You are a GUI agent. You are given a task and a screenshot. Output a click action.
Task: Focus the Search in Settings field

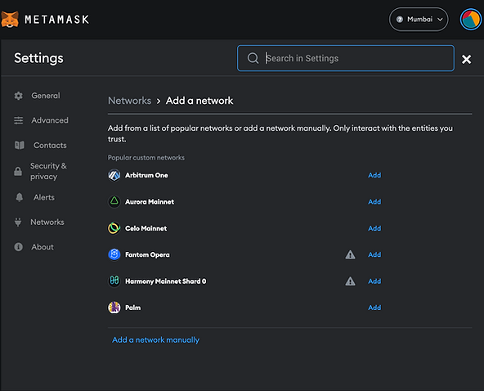(346, 58)
